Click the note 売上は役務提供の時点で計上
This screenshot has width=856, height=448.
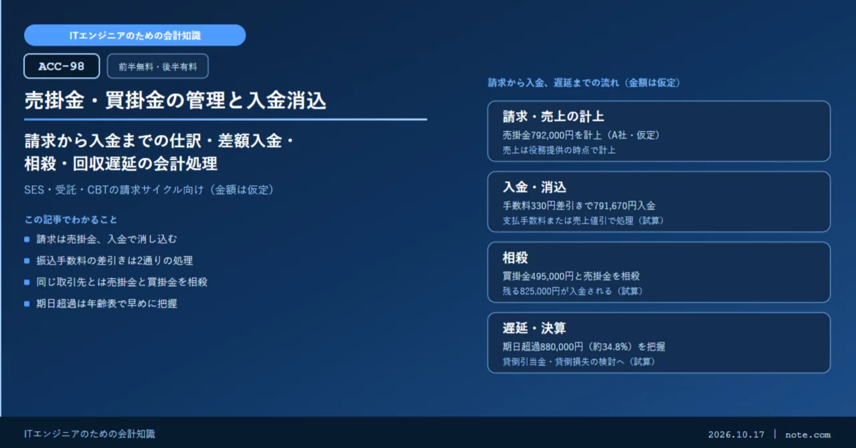click(x=559, y=150)
